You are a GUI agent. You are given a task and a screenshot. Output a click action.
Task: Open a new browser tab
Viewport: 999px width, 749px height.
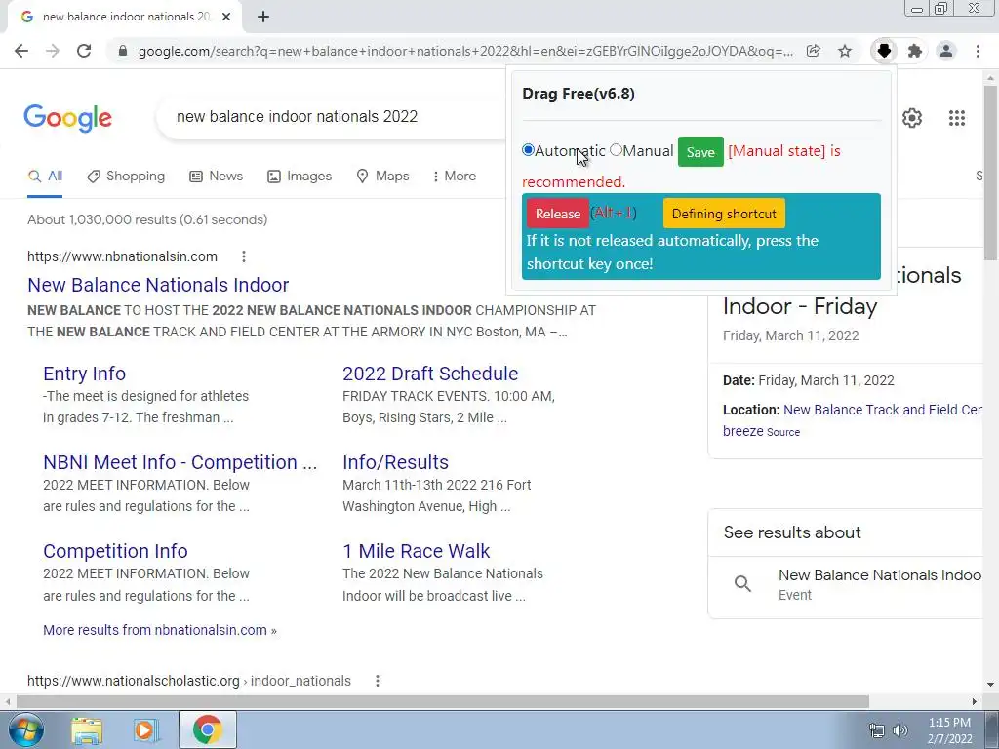pos(263,17)
